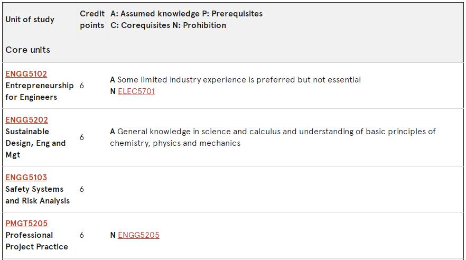The height and width of the screenshot is (260, 466).
Task: Click the 'Core units' section heading
Action: click(x=27, y=50)
